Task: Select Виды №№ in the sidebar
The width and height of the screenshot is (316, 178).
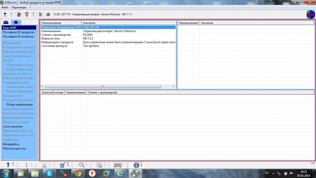Action: tap(19, 28)
